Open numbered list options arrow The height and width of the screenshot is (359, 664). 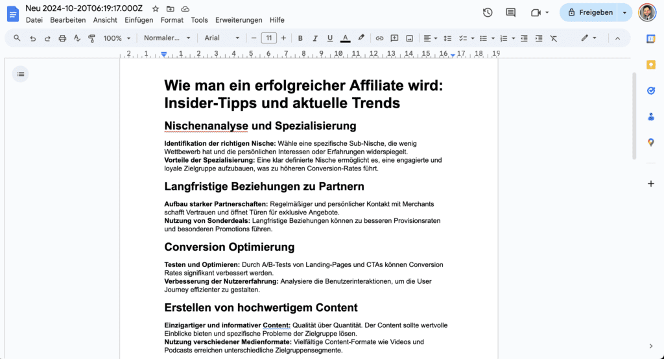[514, 38]
